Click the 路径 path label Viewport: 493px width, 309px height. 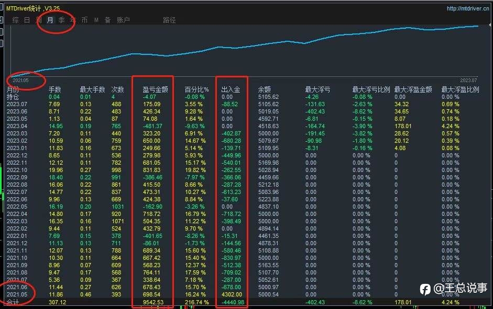[169, 20]
